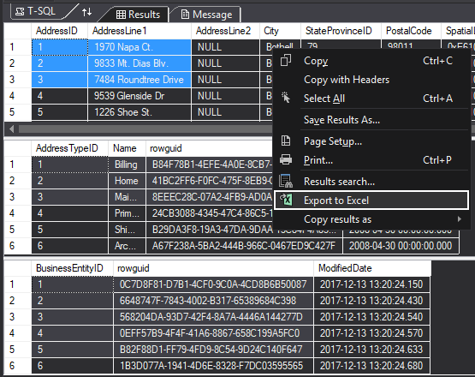Select cell '1970 Napa Ct.'
The width and height of the screenshot is (475, 377).
(140, 47)
